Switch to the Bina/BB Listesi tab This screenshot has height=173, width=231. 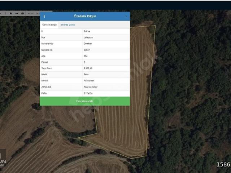tap(68, 25)
